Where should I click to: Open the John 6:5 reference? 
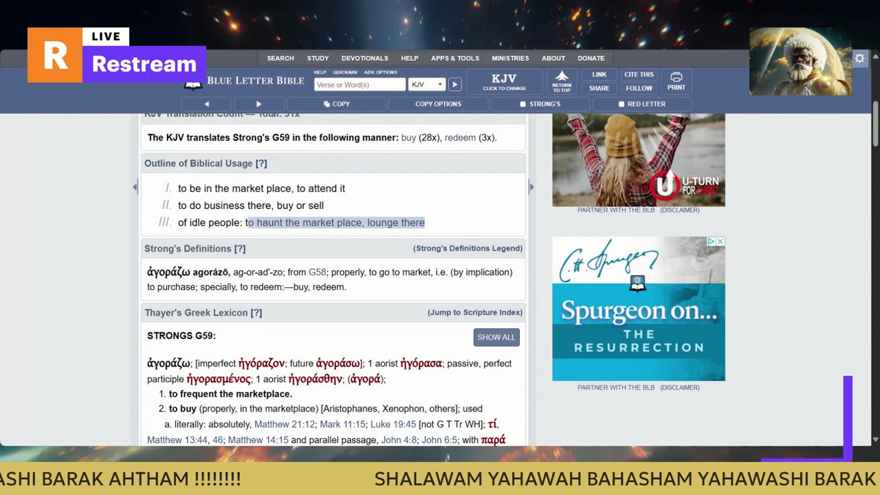point(439,440)
